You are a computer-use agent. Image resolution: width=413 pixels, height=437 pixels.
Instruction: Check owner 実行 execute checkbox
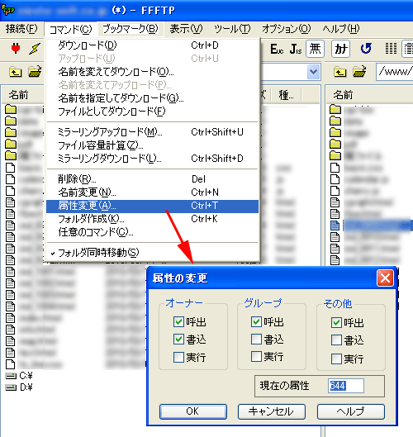[178, 357]
